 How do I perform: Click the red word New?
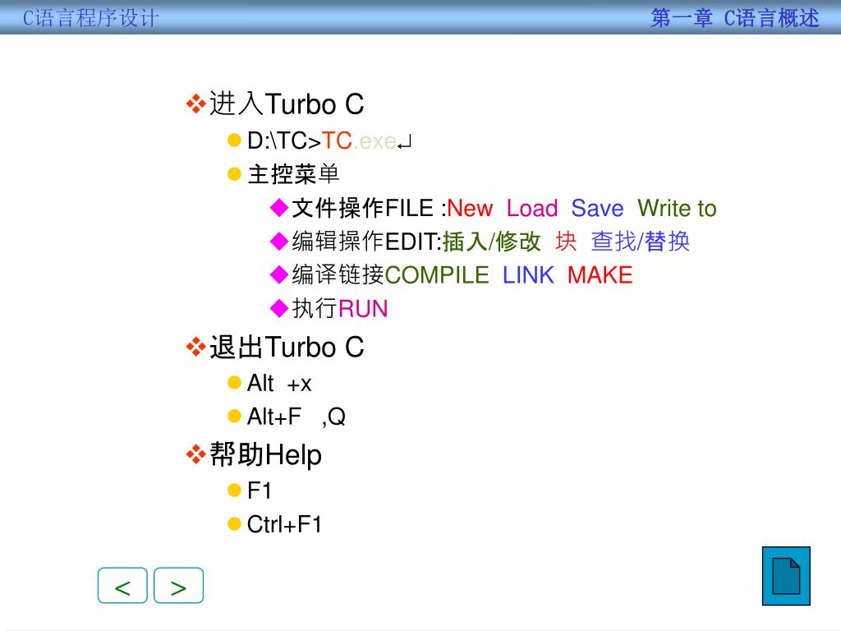[x=470, y=208]
